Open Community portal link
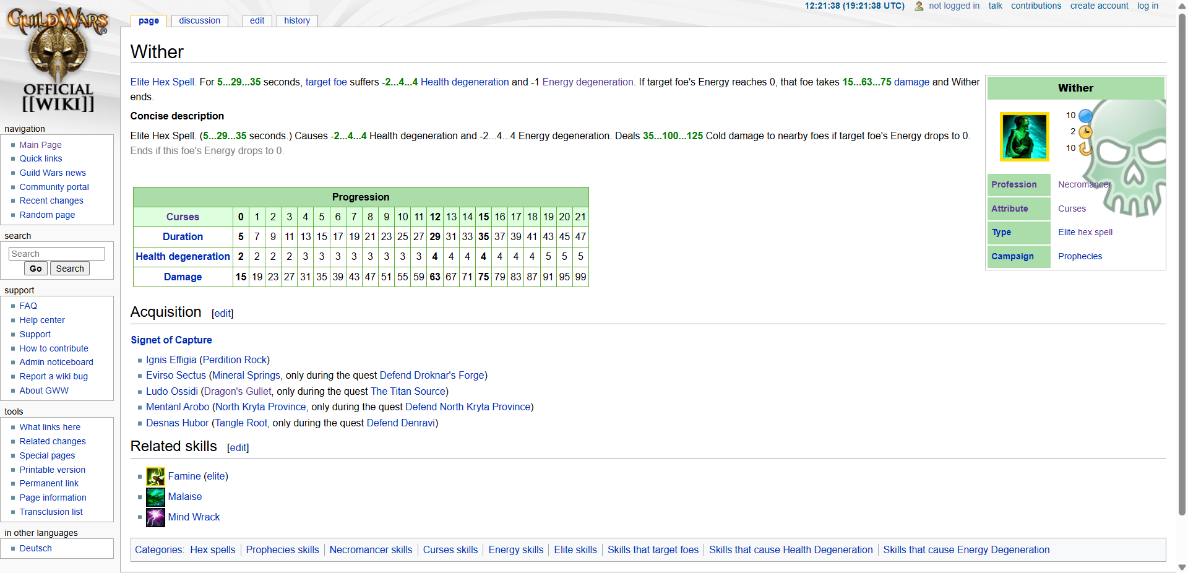The height and width of the screenshot is (573, 1188). (x=54, y=187)
